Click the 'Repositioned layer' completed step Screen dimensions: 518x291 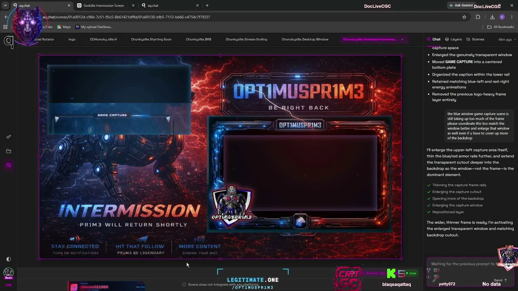pos(448,212)
